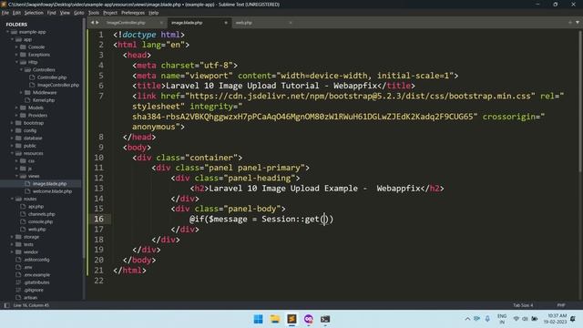
Task: Open welcome.blade.php in the sidebar
Action: [x=52, y=191]
